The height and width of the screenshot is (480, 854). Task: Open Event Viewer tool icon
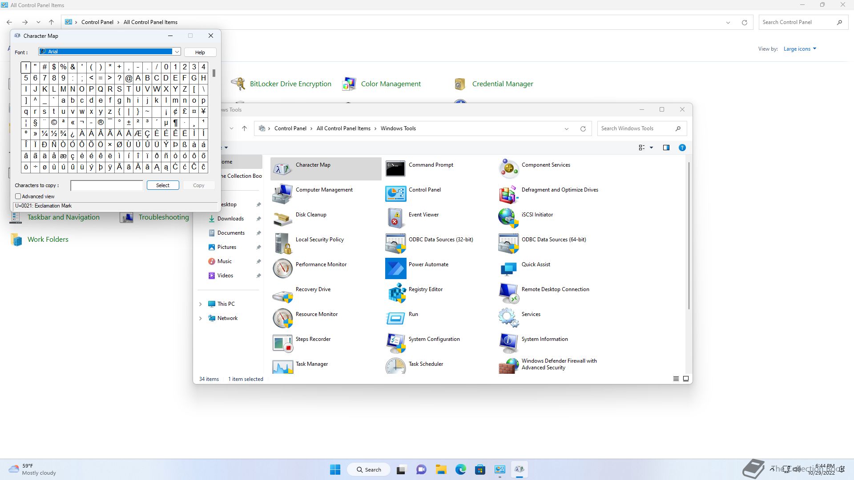pos(396,218)
